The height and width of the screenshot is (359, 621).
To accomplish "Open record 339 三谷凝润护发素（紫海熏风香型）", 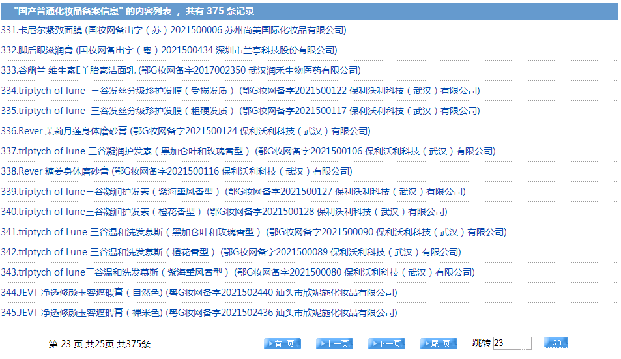I will coord(233,192).
